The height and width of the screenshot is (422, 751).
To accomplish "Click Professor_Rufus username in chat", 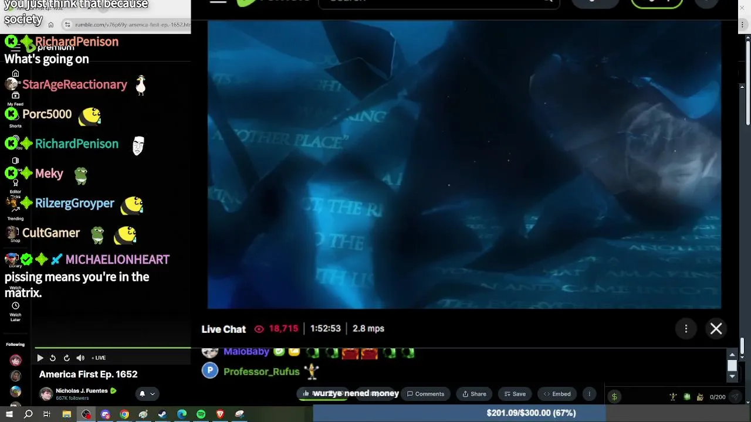I will (262, 372).
